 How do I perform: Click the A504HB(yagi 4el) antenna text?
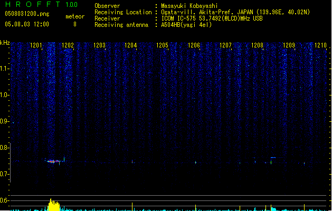(186, 25)
